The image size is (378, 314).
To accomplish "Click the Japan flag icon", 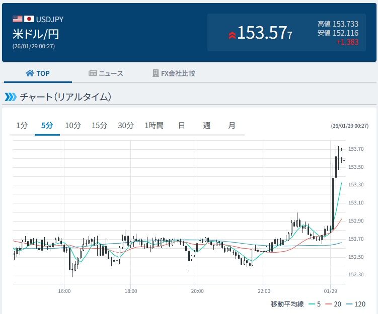I will (29, 19).
